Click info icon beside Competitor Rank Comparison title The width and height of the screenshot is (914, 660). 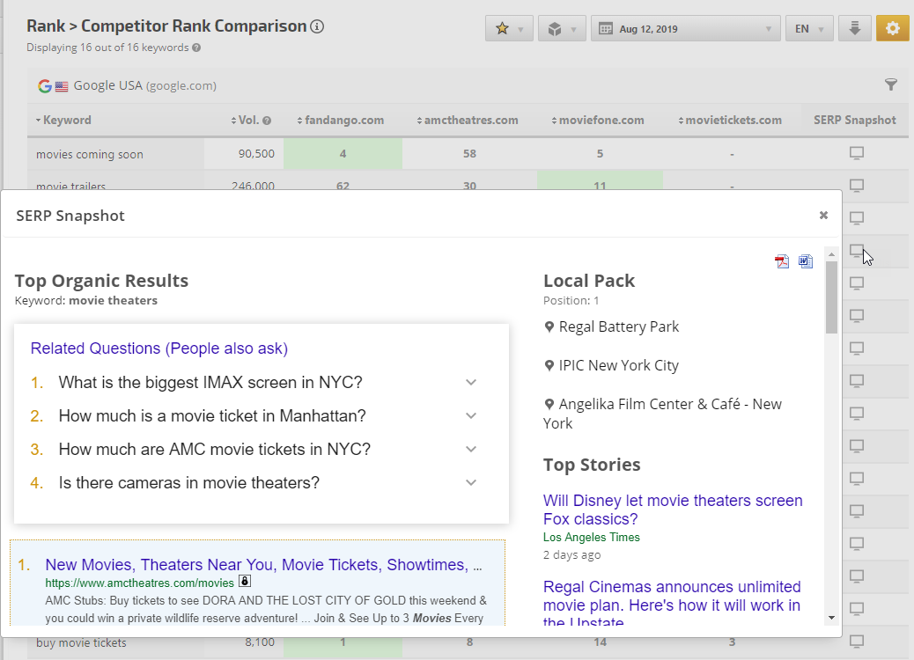click(x=318, y=26)
